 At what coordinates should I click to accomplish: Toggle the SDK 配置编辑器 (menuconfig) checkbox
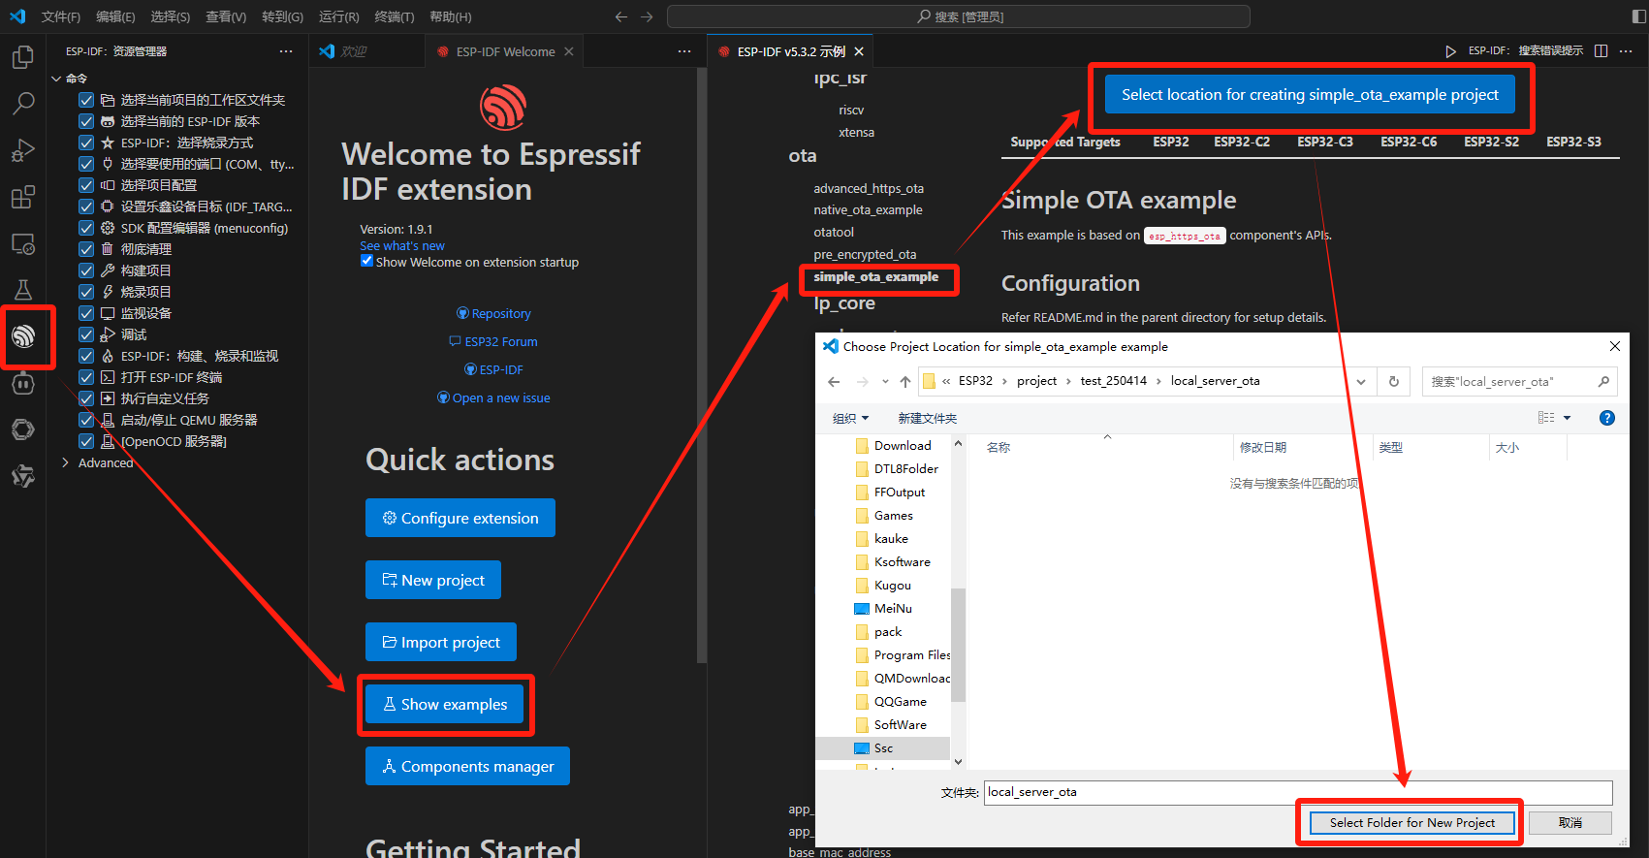coord(86,228)
